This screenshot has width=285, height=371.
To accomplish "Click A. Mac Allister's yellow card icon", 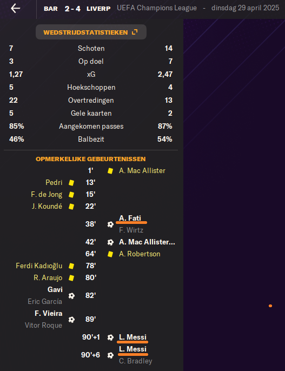I will pos(110,171).
